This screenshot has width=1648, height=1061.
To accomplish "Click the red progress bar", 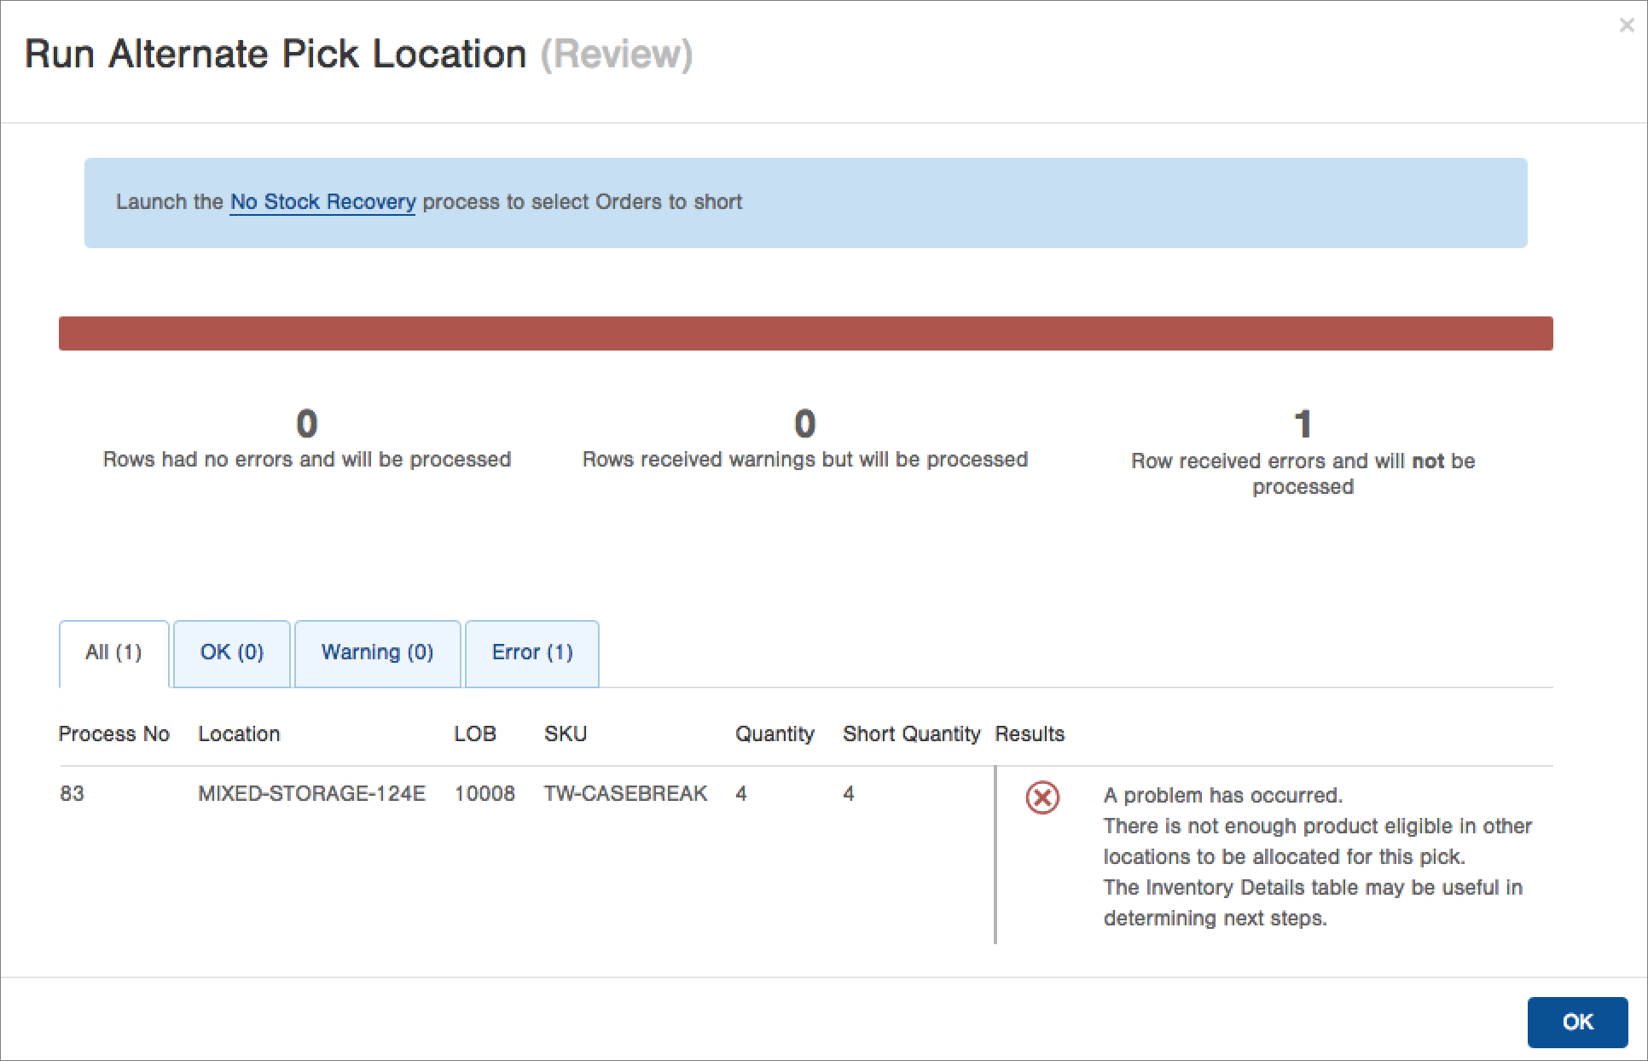I will (x=805, y=333).
